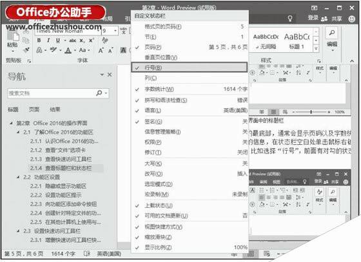361x262 pixels.
Task: Apply subscript formatting
Action: [82, 41]
